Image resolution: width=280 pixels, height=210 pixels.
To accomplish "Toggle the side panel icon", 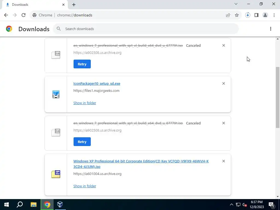I will 256,15.
